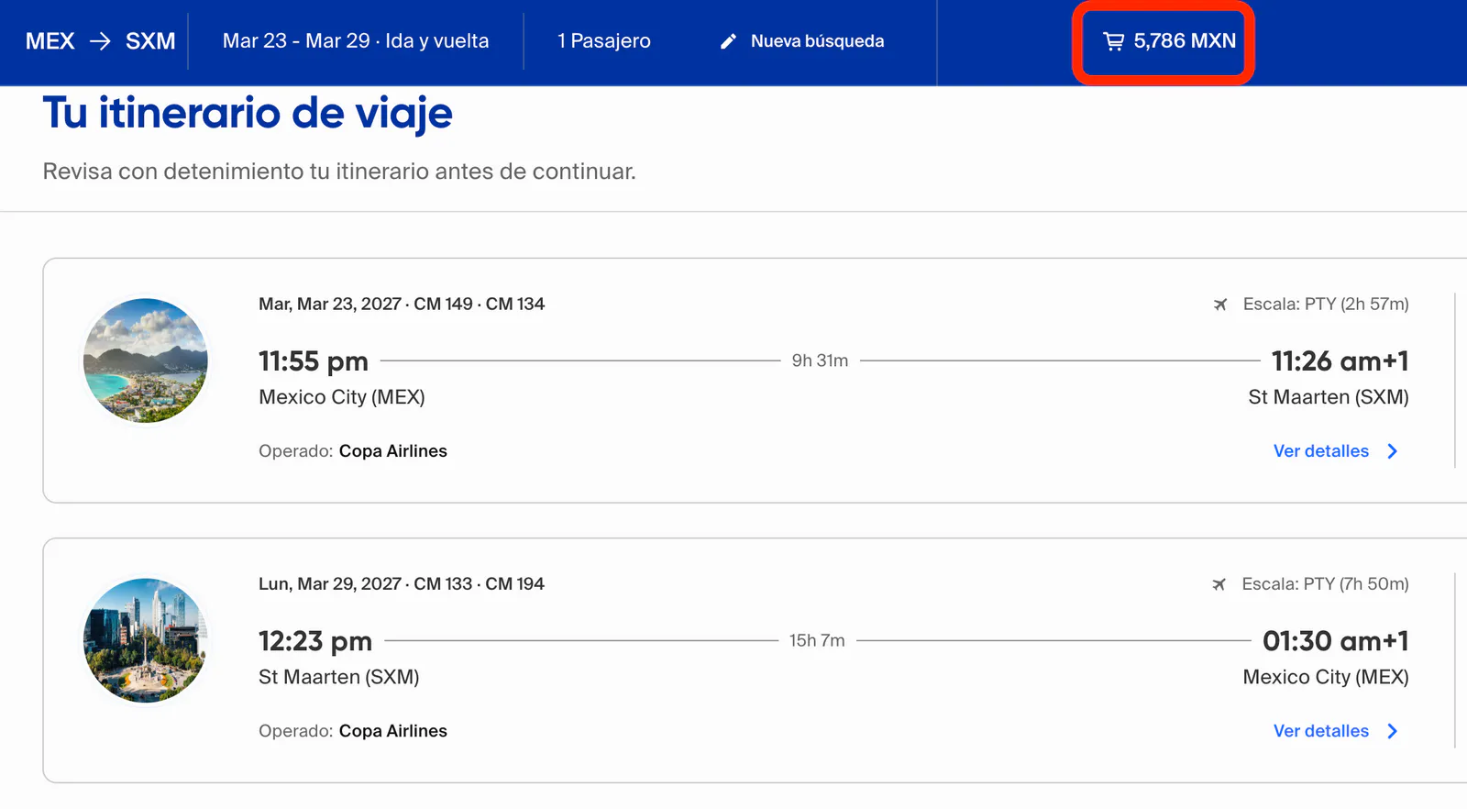Click the plane icon beside Escala PTY 7h 50m
This screenshot has width=1467, height=809.
coord(1219,584)
